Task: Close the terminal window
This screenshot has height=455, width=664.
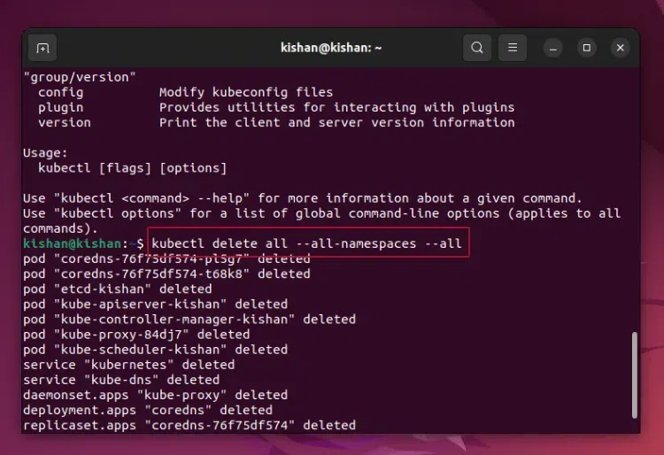Action: click(621, 49)
